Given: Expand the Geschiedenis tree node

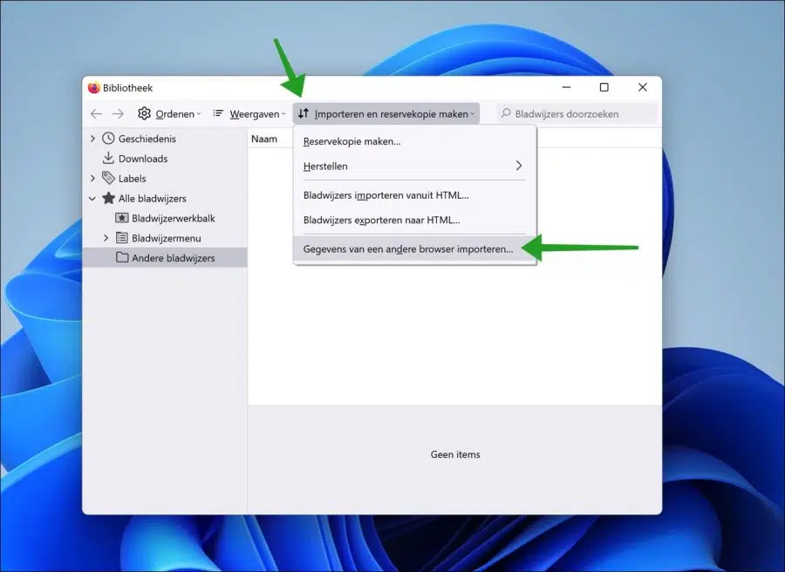Looking at the screenshot, I should point(92,138).
